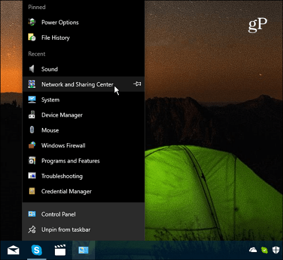Open OneDrive cloud tray icon

(x=253, y=250)
